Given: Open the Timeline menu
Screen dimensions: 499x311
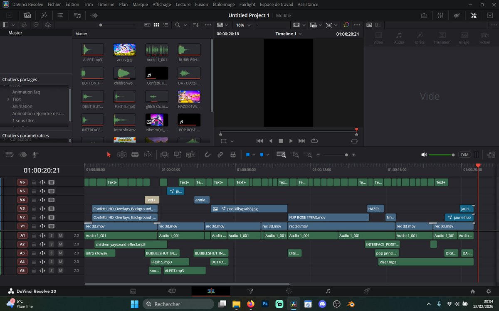Looking at the screenshot, I should pos(106,5).
